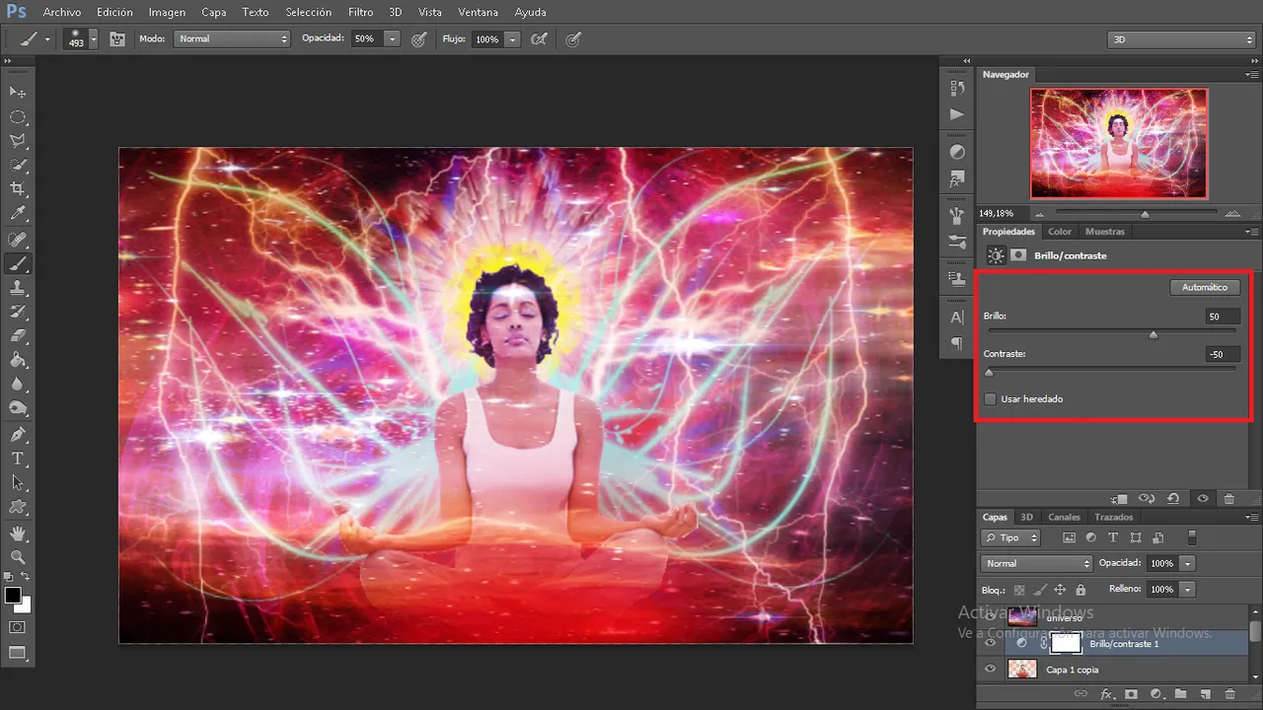Delete the adjustment layer from Properties panel

point(1229,499)
